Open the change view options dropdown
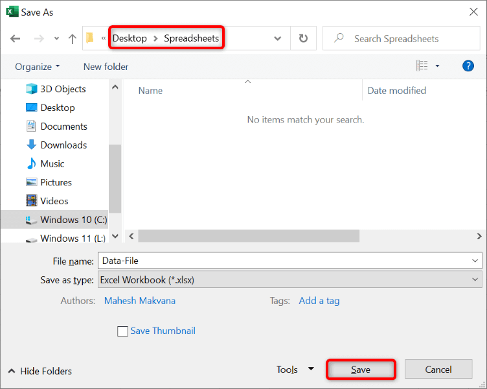Image resolution: width=487 pixels, height=389 pixels. (437, 66)
